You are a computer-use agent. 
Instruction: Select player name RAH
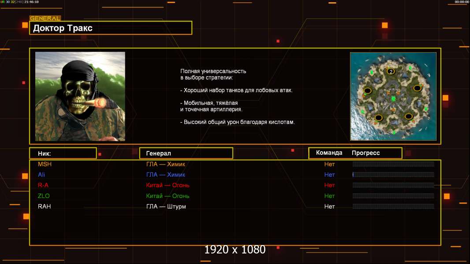[45, 206]
